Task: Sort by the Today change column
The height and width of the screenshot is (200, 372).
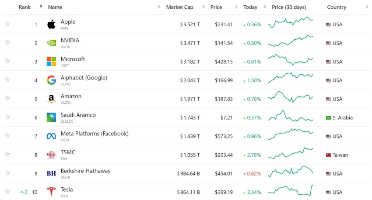Action: (x=250, y=7)
